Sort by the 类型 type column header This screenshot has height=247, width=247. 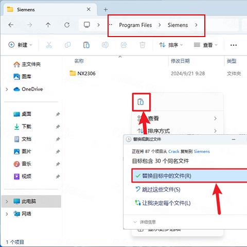(232, 61)
